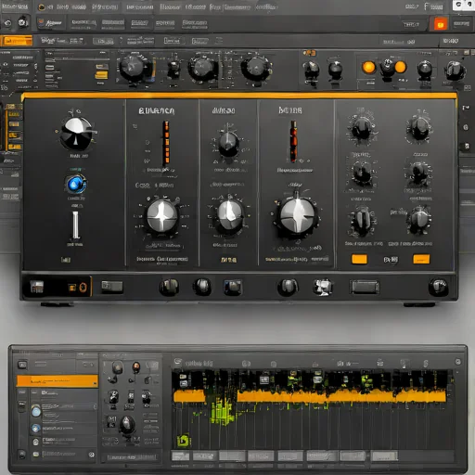Expand the circular arrow icon on bottom list row
475x475 pixels.
91,455
